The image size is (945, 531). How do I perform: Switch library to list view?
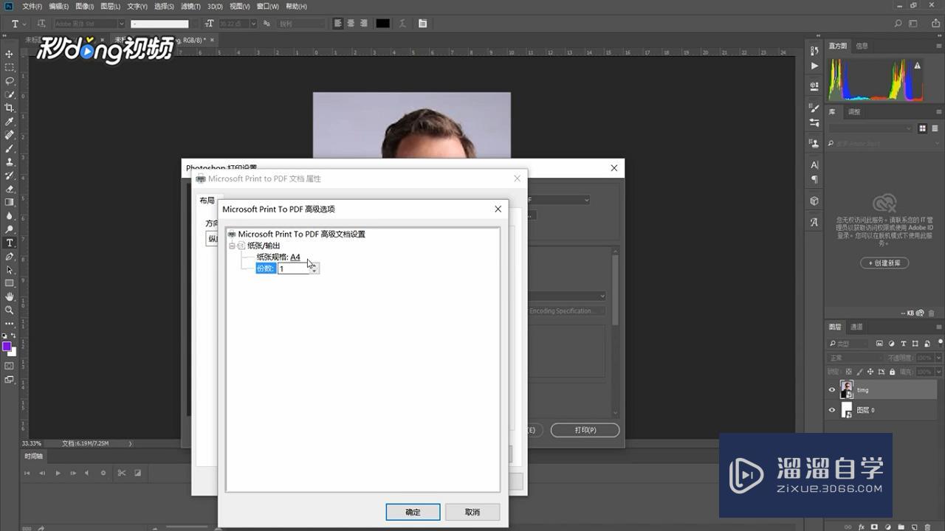[x=934, y=128]
